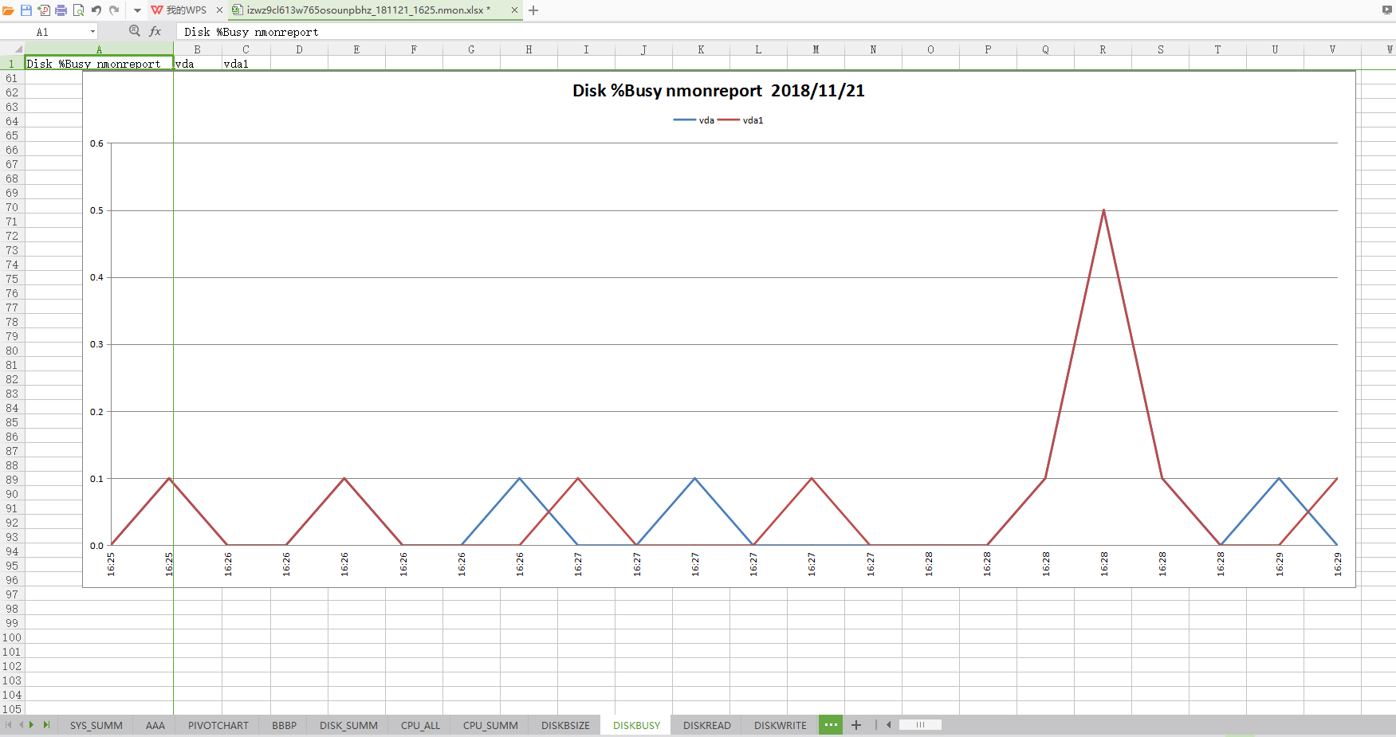Click the 0.1 vertical axis label
The image size is (1396, 737).
pos(96,479)
